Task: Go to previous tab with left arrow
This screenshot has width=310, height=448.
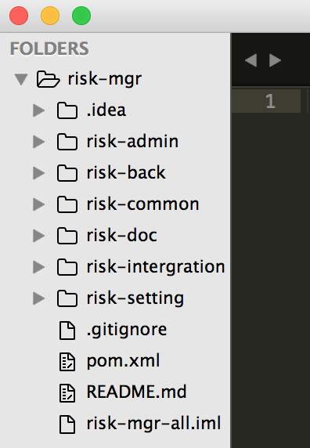Action: (251, 60)
